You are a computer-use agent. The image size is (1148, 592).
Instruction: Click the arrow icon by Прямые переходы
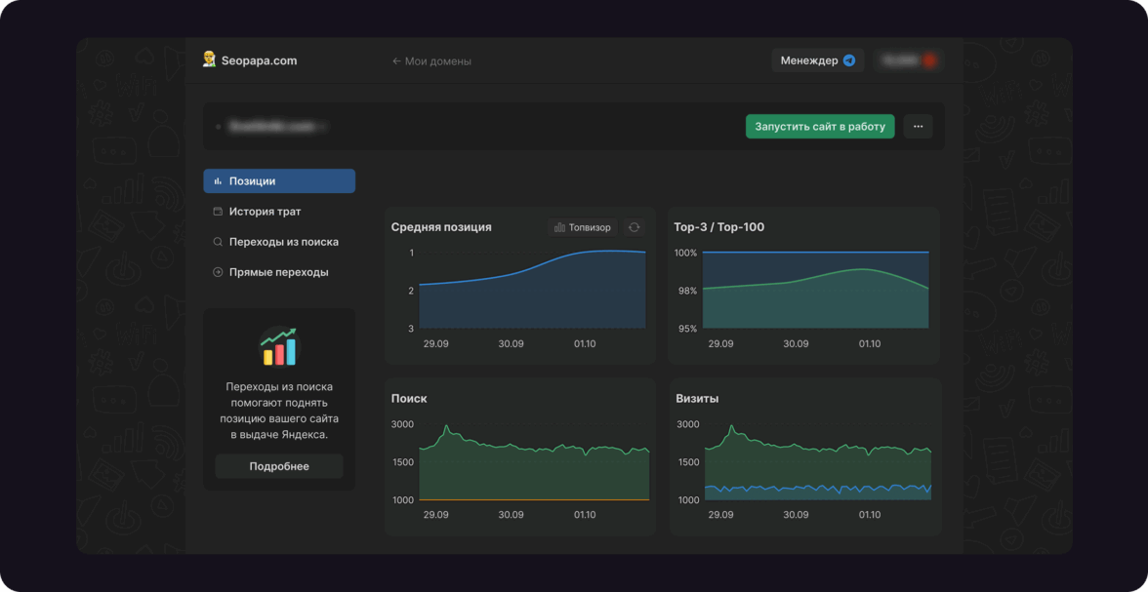pyautogui.click(x=218, y=272)
